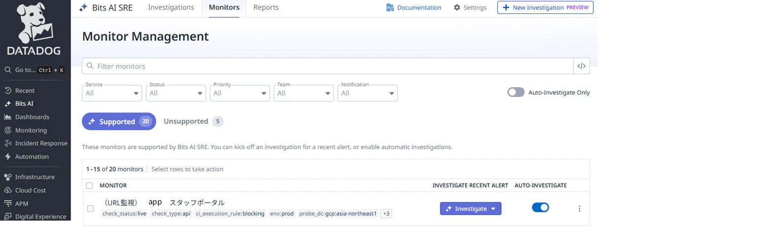Screen dimensions: 762x227
Task: Switch to Unsupported monitors tab
Action: point(193,122)
